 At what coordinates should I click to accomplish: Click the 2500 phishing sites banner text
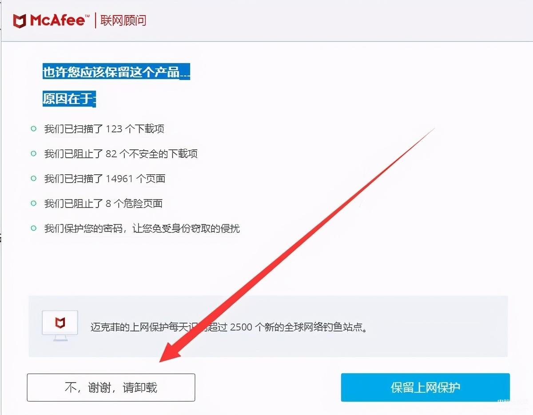[229, 328]
